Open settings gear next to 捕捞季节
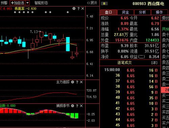 (x=73, y=106)
